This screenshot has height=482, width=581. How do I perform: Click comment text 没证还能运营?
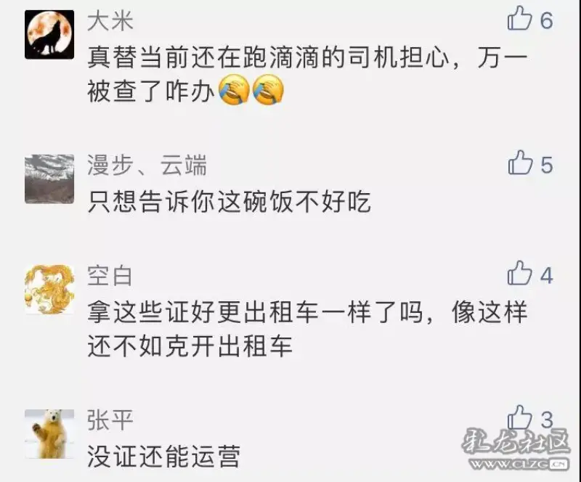[164, 457]
